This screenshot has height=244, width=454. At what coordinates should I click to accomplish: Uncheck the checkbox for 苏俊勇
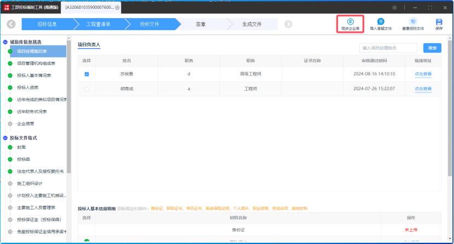86,74
